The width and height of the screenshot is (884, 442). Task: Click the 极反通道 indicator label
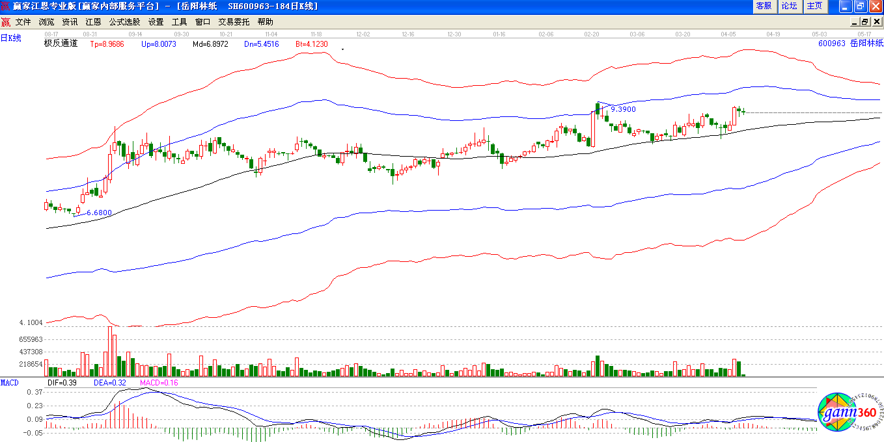click(x=61, y=44)
